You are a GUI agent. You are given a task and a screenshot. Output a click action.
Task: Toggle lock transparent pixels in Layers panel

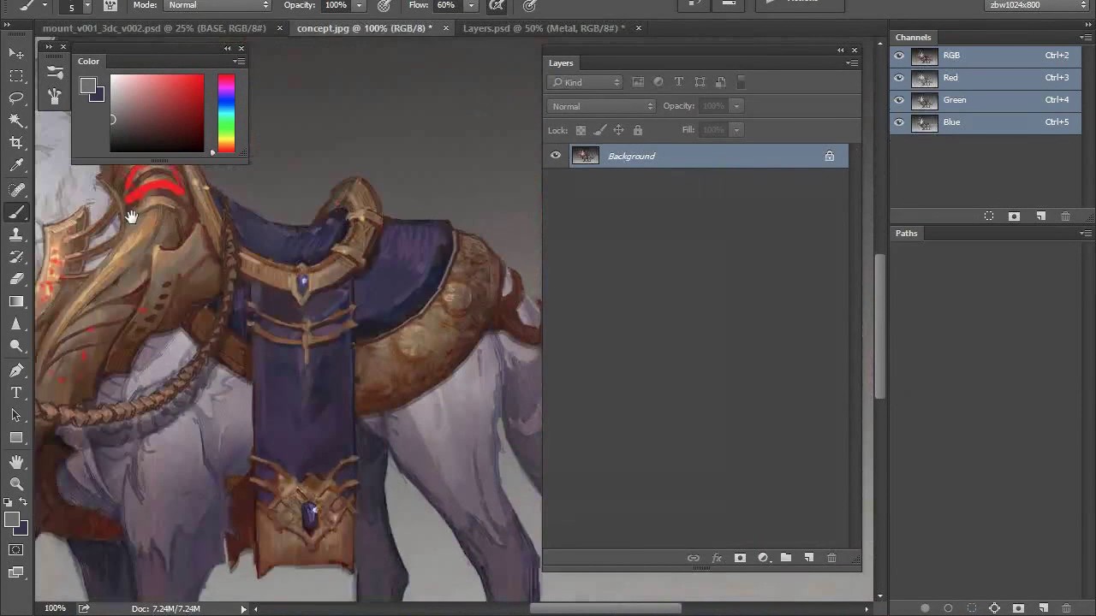[581, 130]
